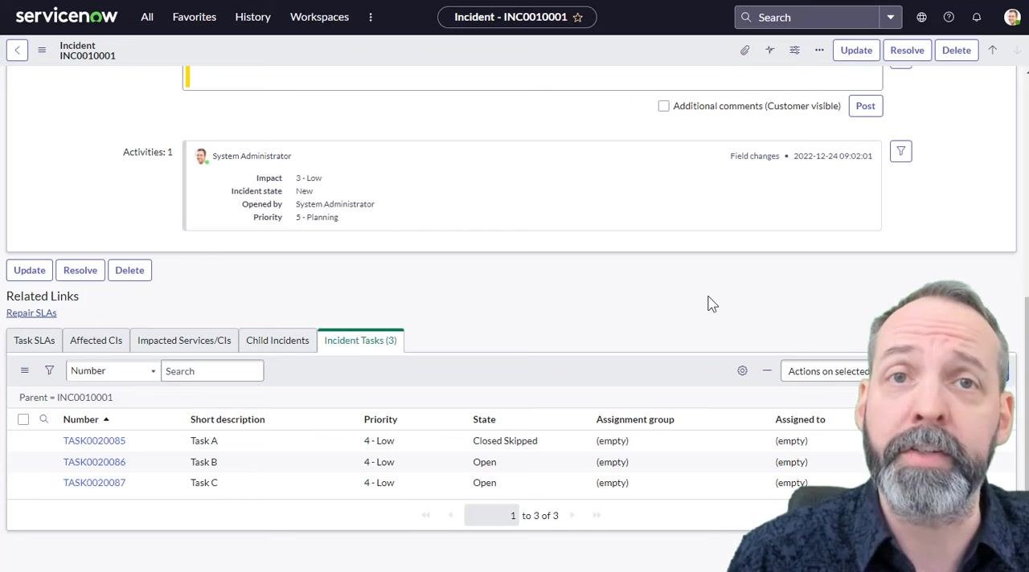Click the bottom Delete button

tap(129, 270)
